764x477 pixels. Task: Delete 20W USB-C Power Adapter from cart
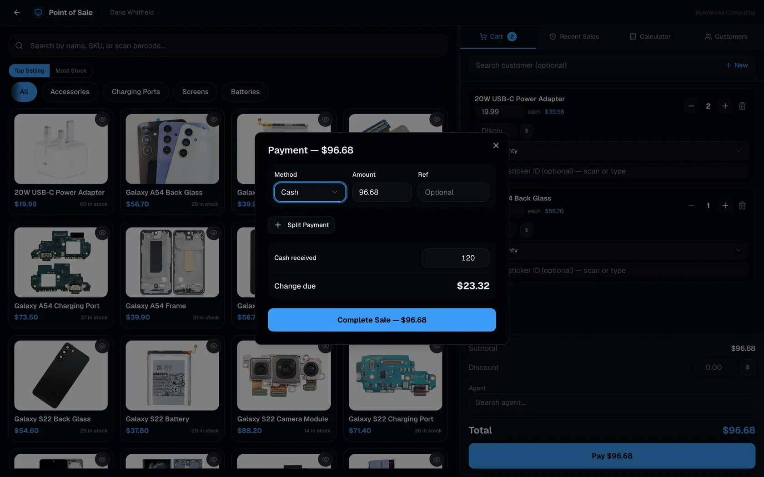742,106
